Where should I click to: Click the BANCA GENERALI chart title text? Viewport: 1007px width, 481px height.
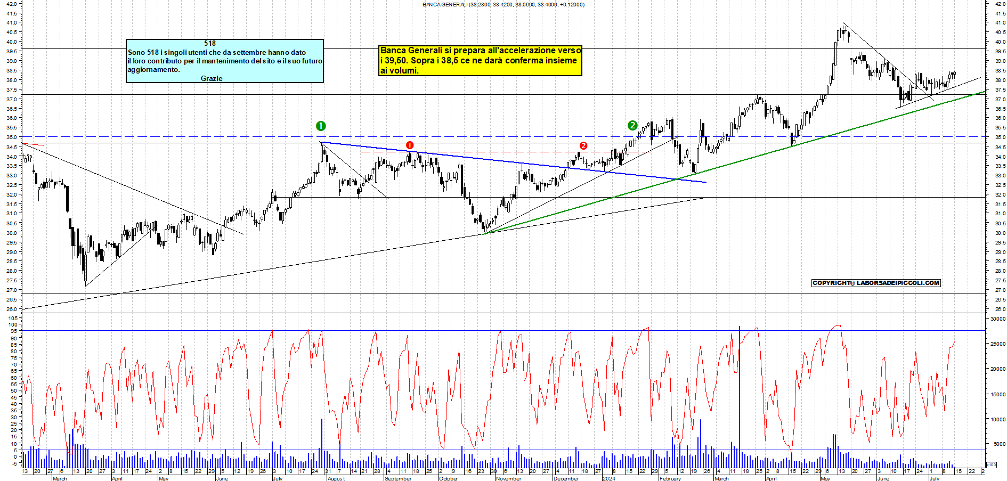(x=504, y=4)
